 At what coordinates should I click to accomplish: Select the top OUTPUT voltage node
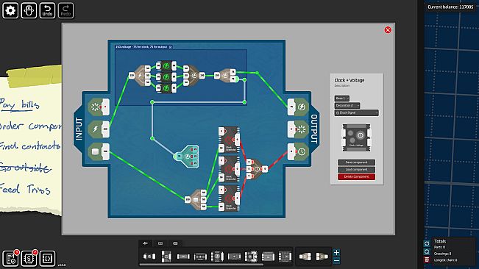[298, 107]
